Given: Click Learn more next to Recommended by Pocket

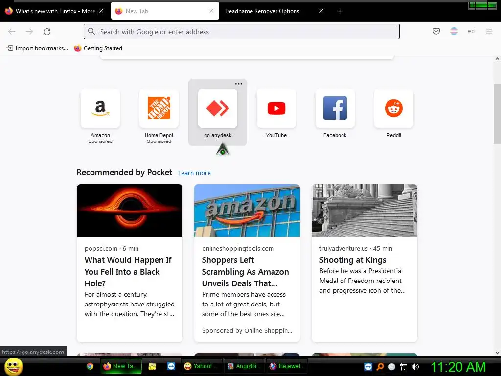Looking at the screenshot, I should (x=194, y=173).
